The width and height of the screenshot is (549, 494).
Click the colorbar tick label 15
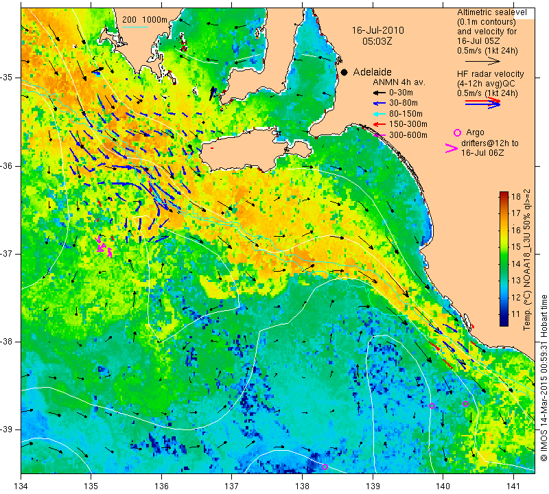pyautogui.click(x=516, y=247)
